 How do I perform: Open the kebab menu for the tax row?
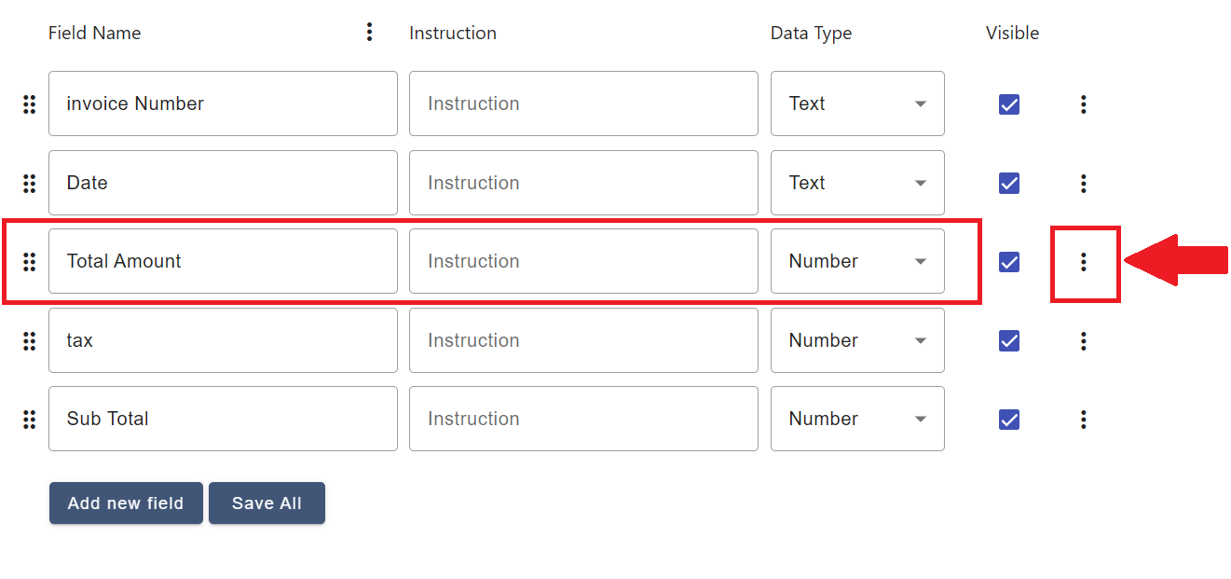pos(1084,340)
